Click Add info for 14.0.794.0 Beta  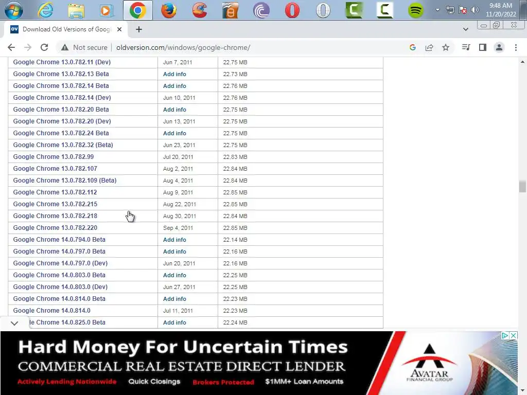(x=174, y=240)
